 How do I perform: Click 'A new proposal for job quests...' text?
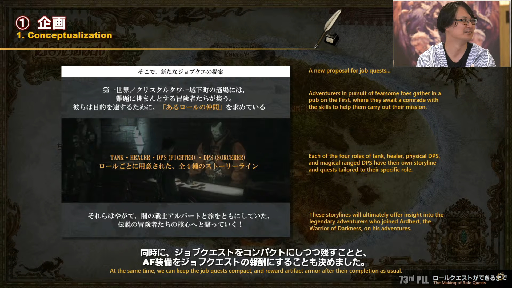[x=349, y=71]
